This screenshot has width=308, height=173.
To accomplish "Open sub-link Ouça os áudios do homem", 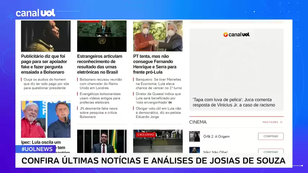I will point(46,84).
